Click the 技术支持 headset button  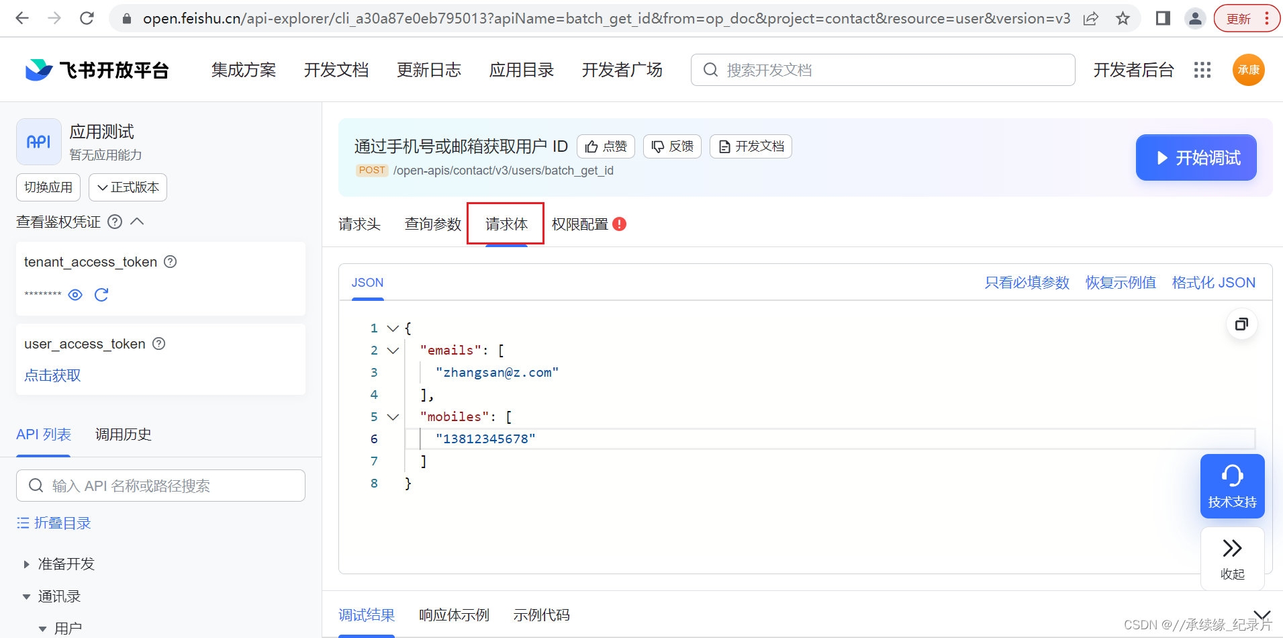click(1233, 486)
